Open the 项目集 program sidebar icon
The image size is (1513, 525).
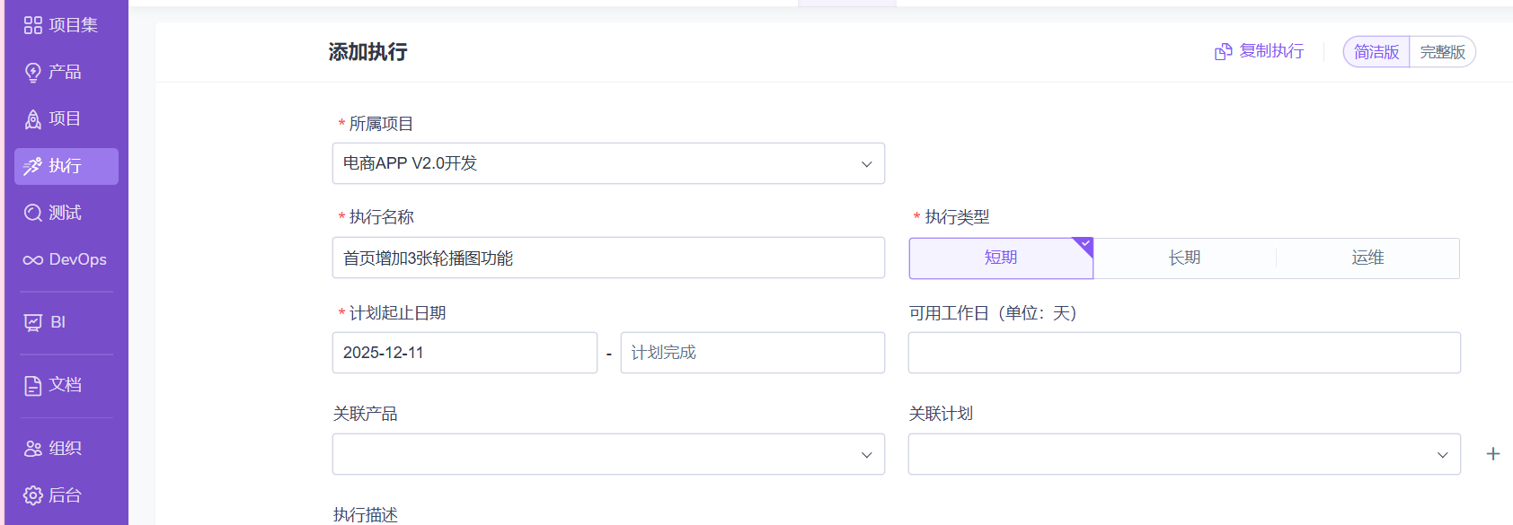[x=33, y=25]
